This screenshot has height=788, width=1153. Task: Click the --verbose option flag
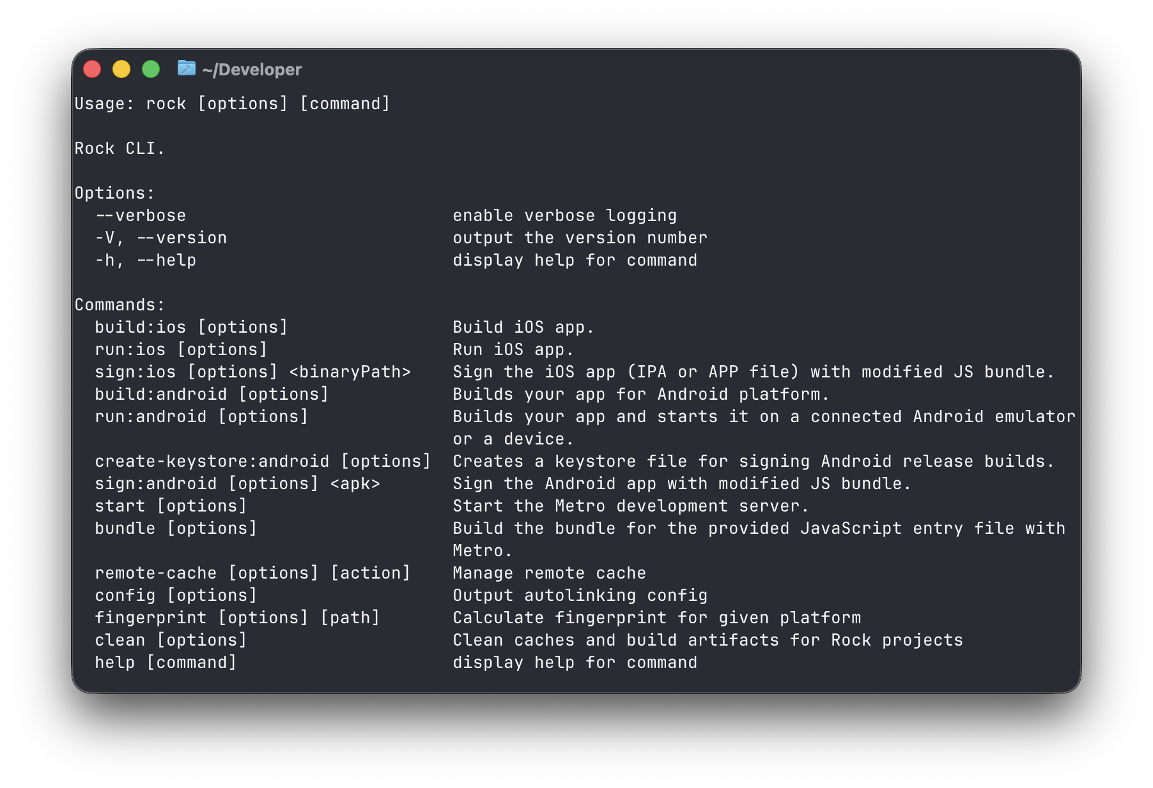(141, 216)
